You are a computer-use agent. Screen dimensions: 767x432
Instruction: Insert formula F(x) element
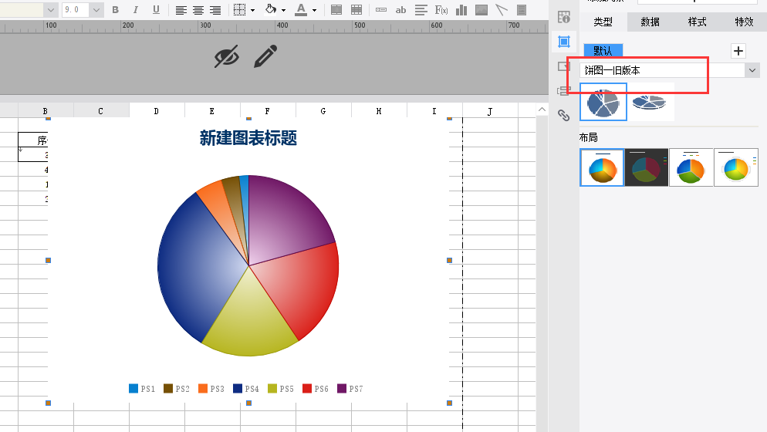[x=441, y=10]
